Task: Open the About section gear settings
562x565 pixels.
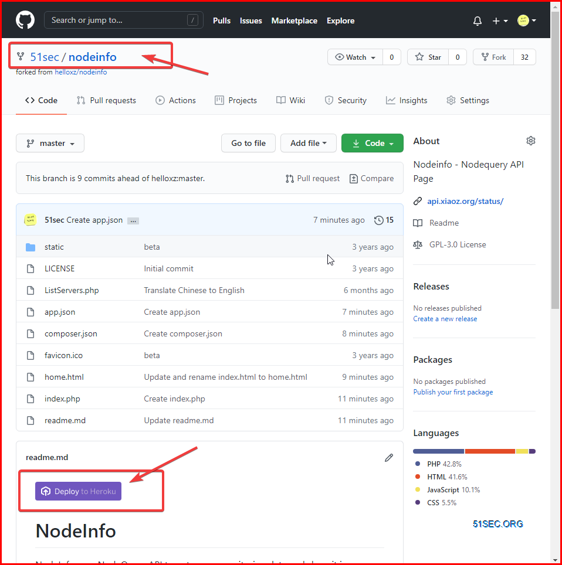Action: pos(531,141)
